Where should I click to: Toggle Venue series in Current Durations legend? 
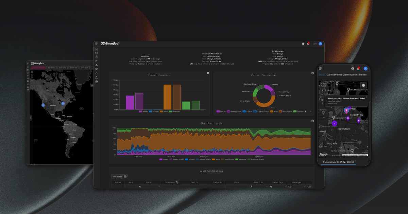click(x=164, y=111)
